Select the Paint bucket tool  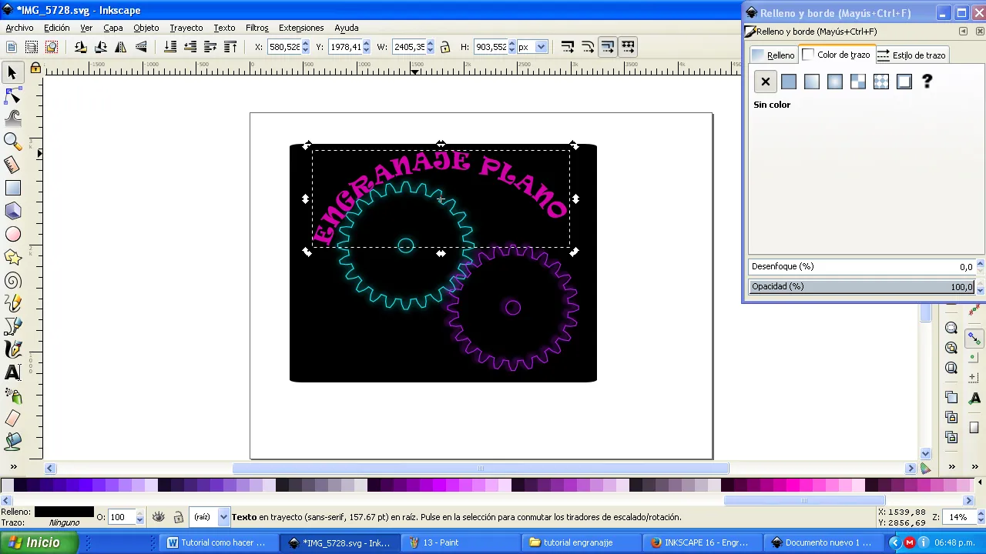coord(12,442)
